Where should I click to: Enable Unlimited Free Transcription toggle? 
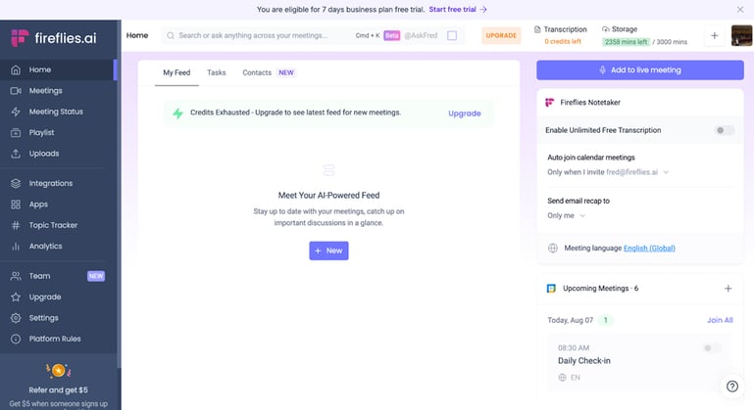pos(724,130)
